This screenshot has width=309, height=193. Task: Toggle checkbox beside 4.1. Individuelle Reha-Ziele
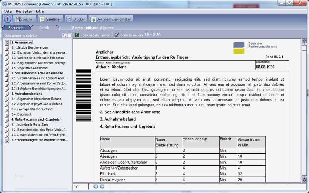(x=7, y=125)
